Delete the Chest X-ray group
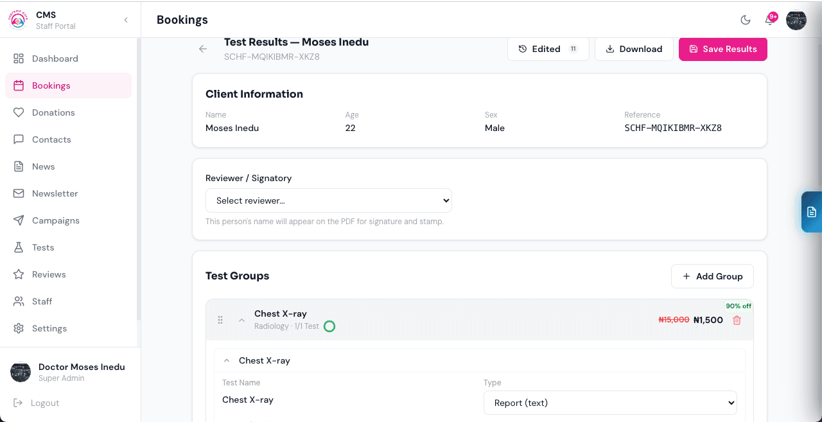Viewport: 822px width, 422px height. 737,320
